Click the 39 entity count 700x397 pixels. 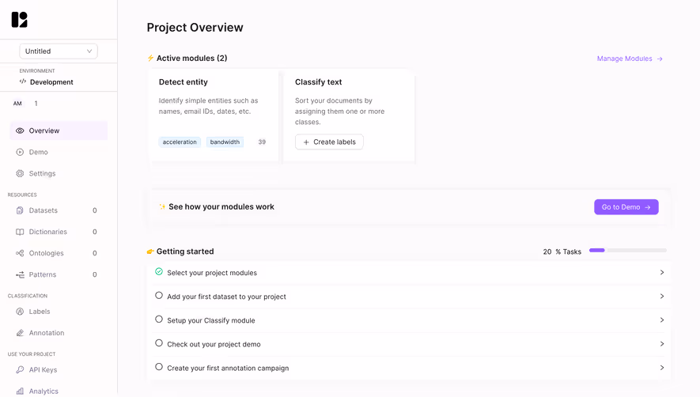tap(262, 142)
